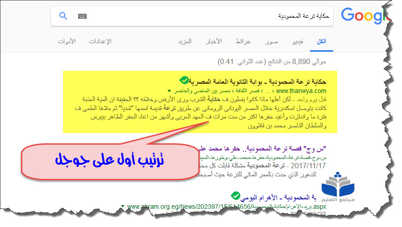Screen dimensions: 402x227
Task: Expand the arrow next to www.thanwya.com URL
Action: tap(169, 91)
